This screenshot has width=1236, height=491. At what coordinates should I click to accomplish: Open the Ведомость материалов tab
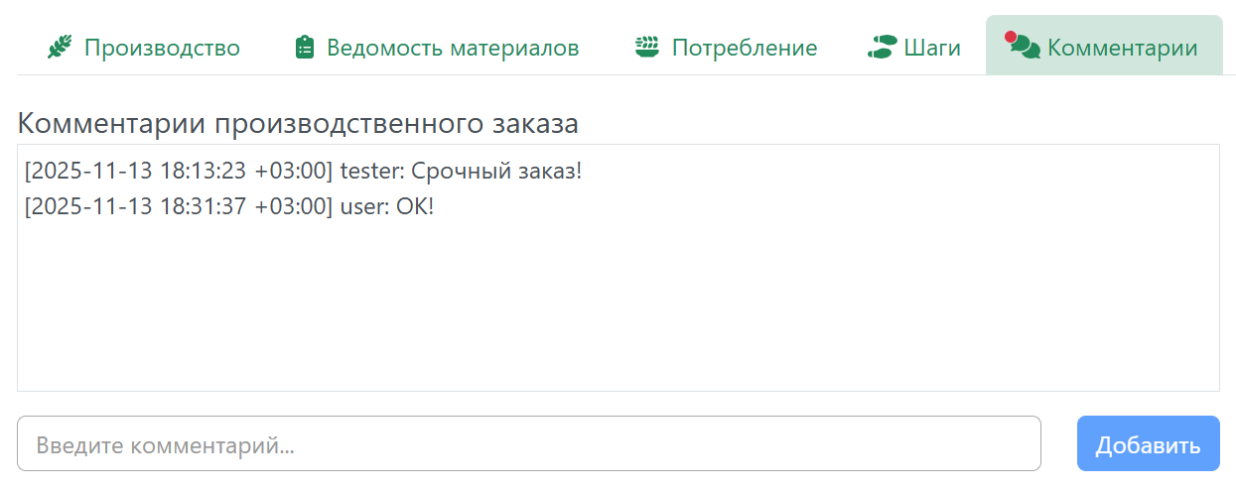click(452, 48)
